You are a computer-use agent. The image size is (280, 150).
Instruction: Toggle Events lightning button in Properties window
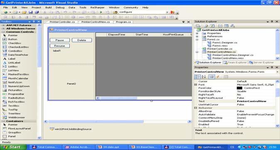pos(218,77)
